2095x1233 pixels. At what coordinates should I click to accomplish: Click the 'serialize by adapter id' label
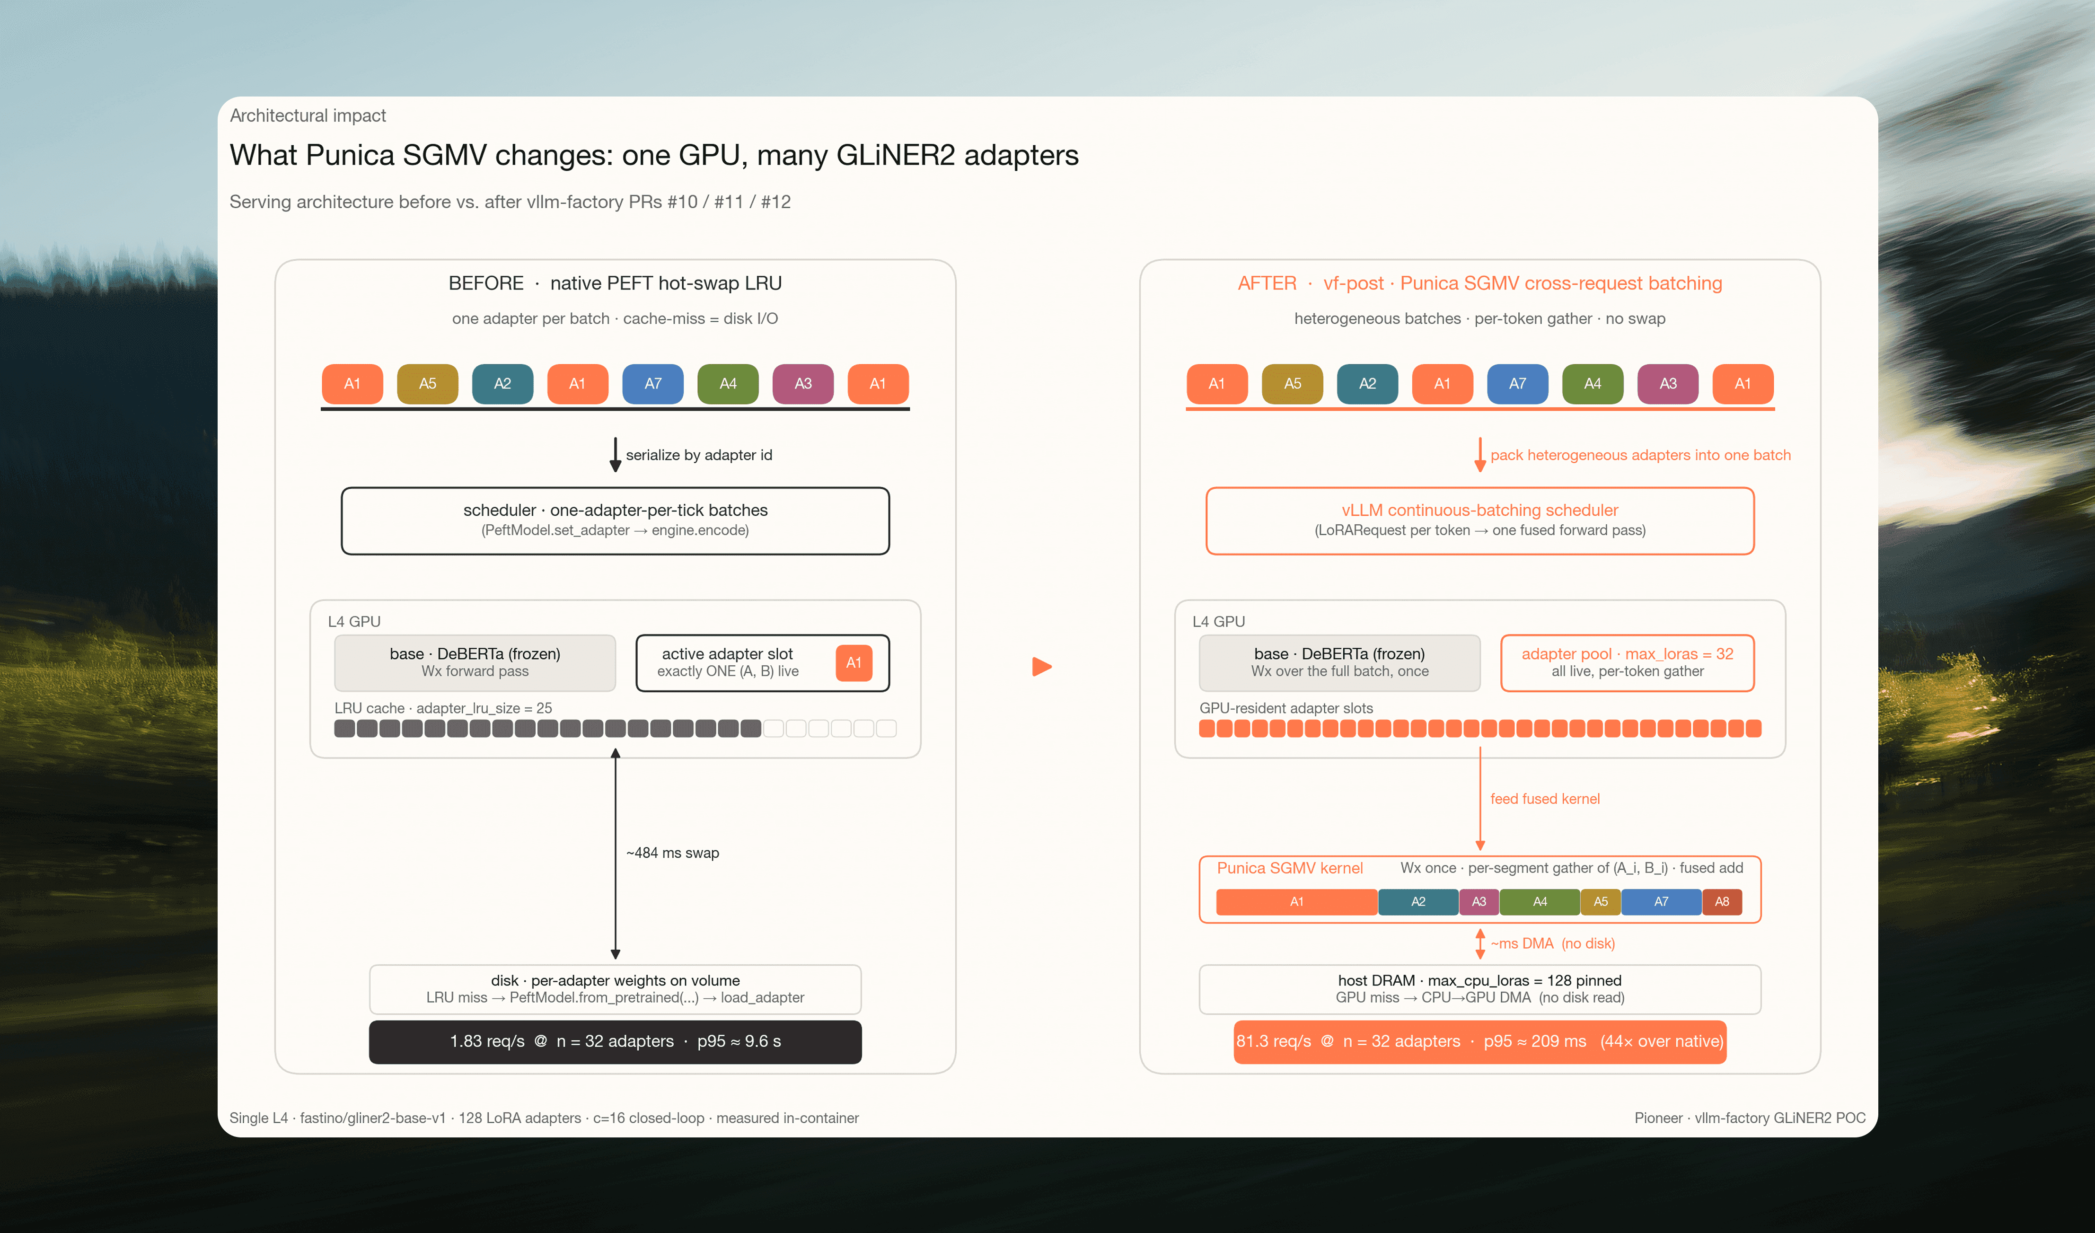pyautogui.click(x=699, y=455)
